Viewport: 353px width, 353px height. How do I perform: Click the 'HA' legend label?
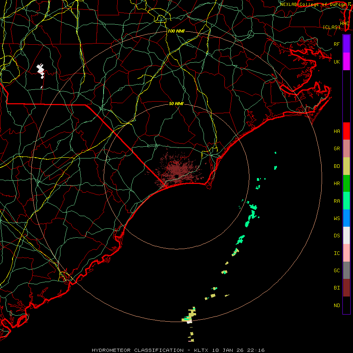[x=337, y=131]
